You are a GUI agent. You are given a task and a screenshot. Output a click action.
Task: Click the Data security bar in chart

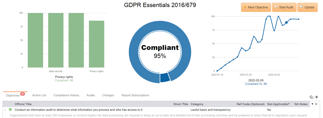pos(56,40)
